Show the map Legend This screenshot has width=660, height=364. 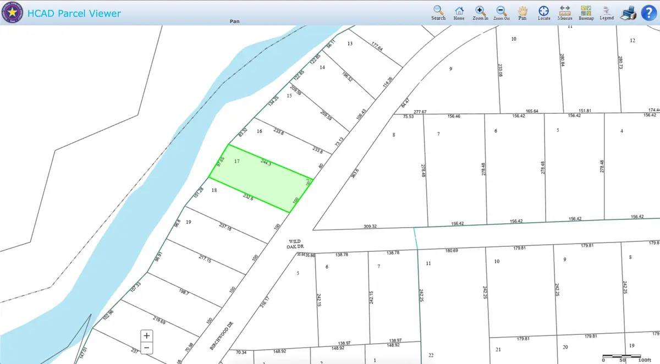[x=606, y=11]
